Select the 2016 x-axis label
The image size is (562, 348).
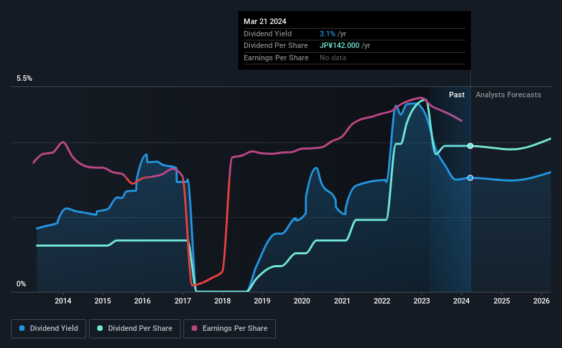142,301
